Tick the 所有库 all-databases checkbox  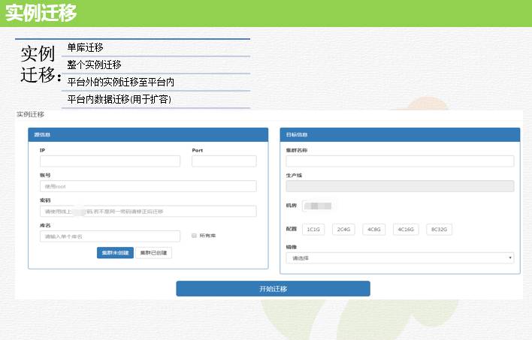pos(194,236)
